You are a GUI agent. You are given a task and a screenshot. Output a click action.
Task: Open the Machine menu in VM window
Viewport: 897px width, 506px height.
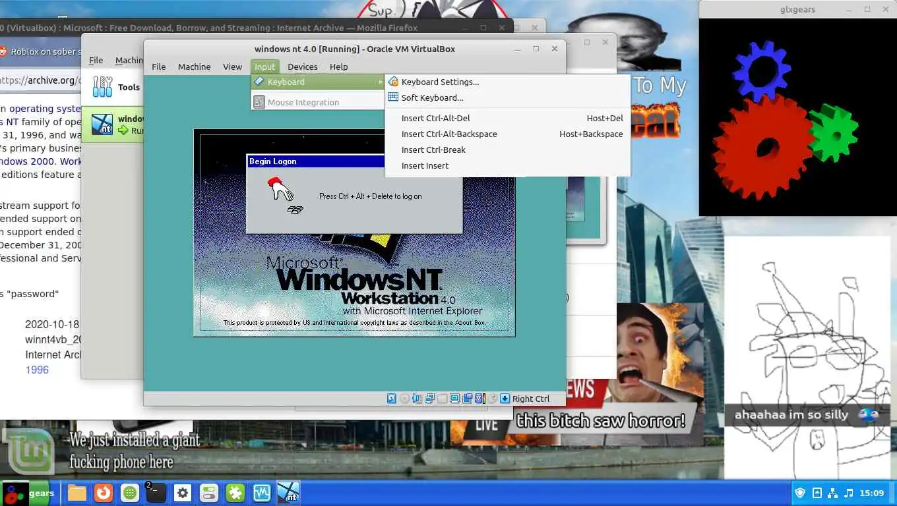[194, 67]
